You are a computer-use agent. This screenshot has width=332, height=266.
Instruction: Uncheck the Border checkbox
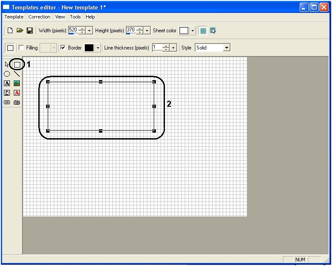point(63,48)
